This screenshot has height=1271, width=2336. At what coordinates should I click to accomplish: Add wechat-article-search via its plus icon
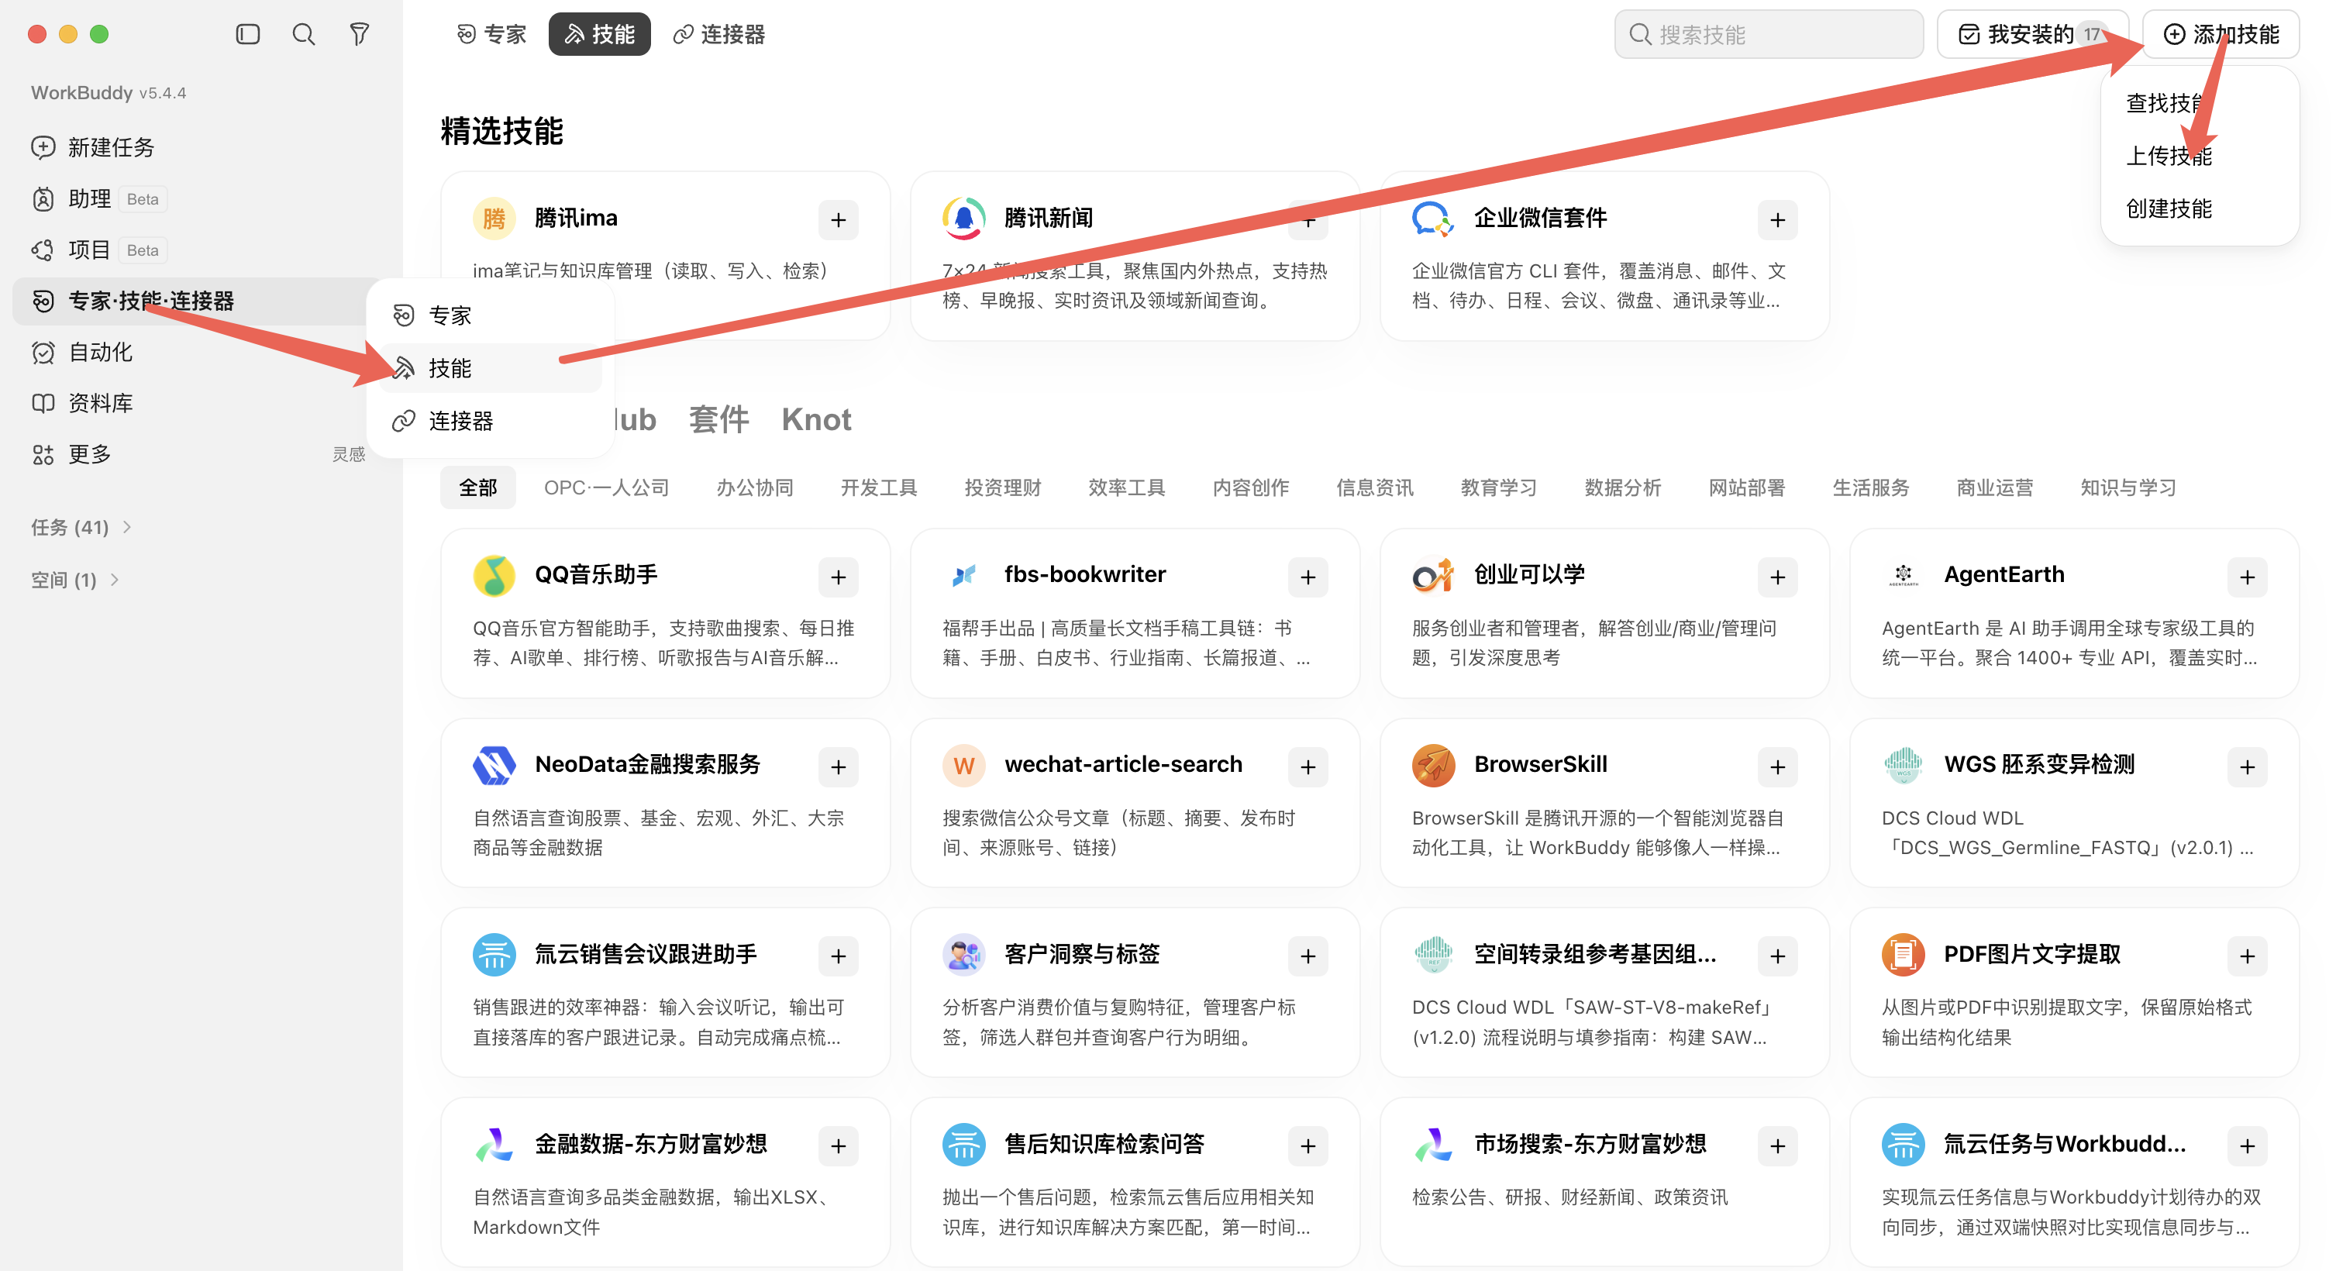pyautogui.click(x=1308, y=767)
